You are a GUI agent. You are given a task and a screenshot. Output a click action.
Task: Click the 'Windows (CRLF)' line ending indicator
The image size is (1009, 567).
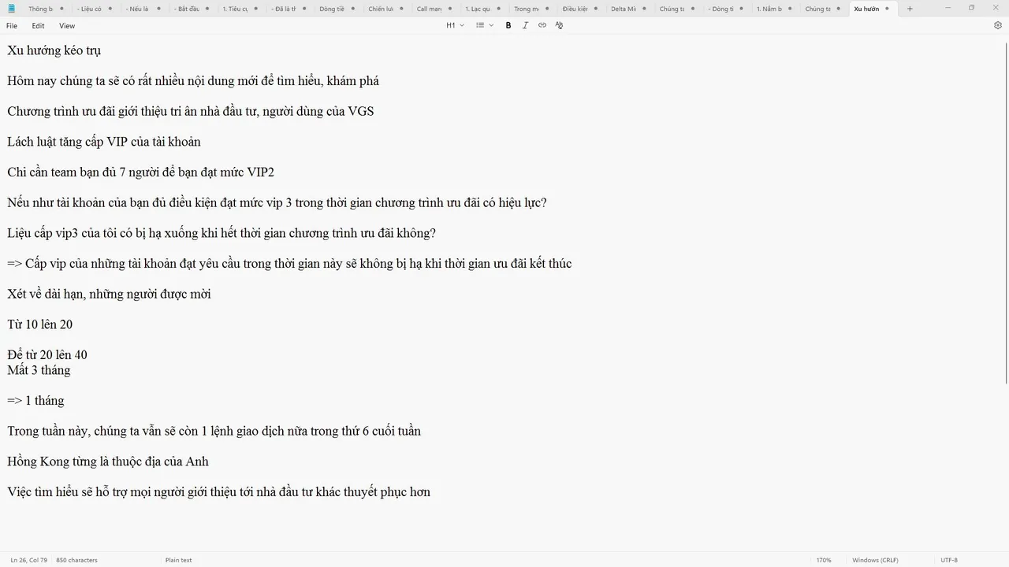[875, 560]
